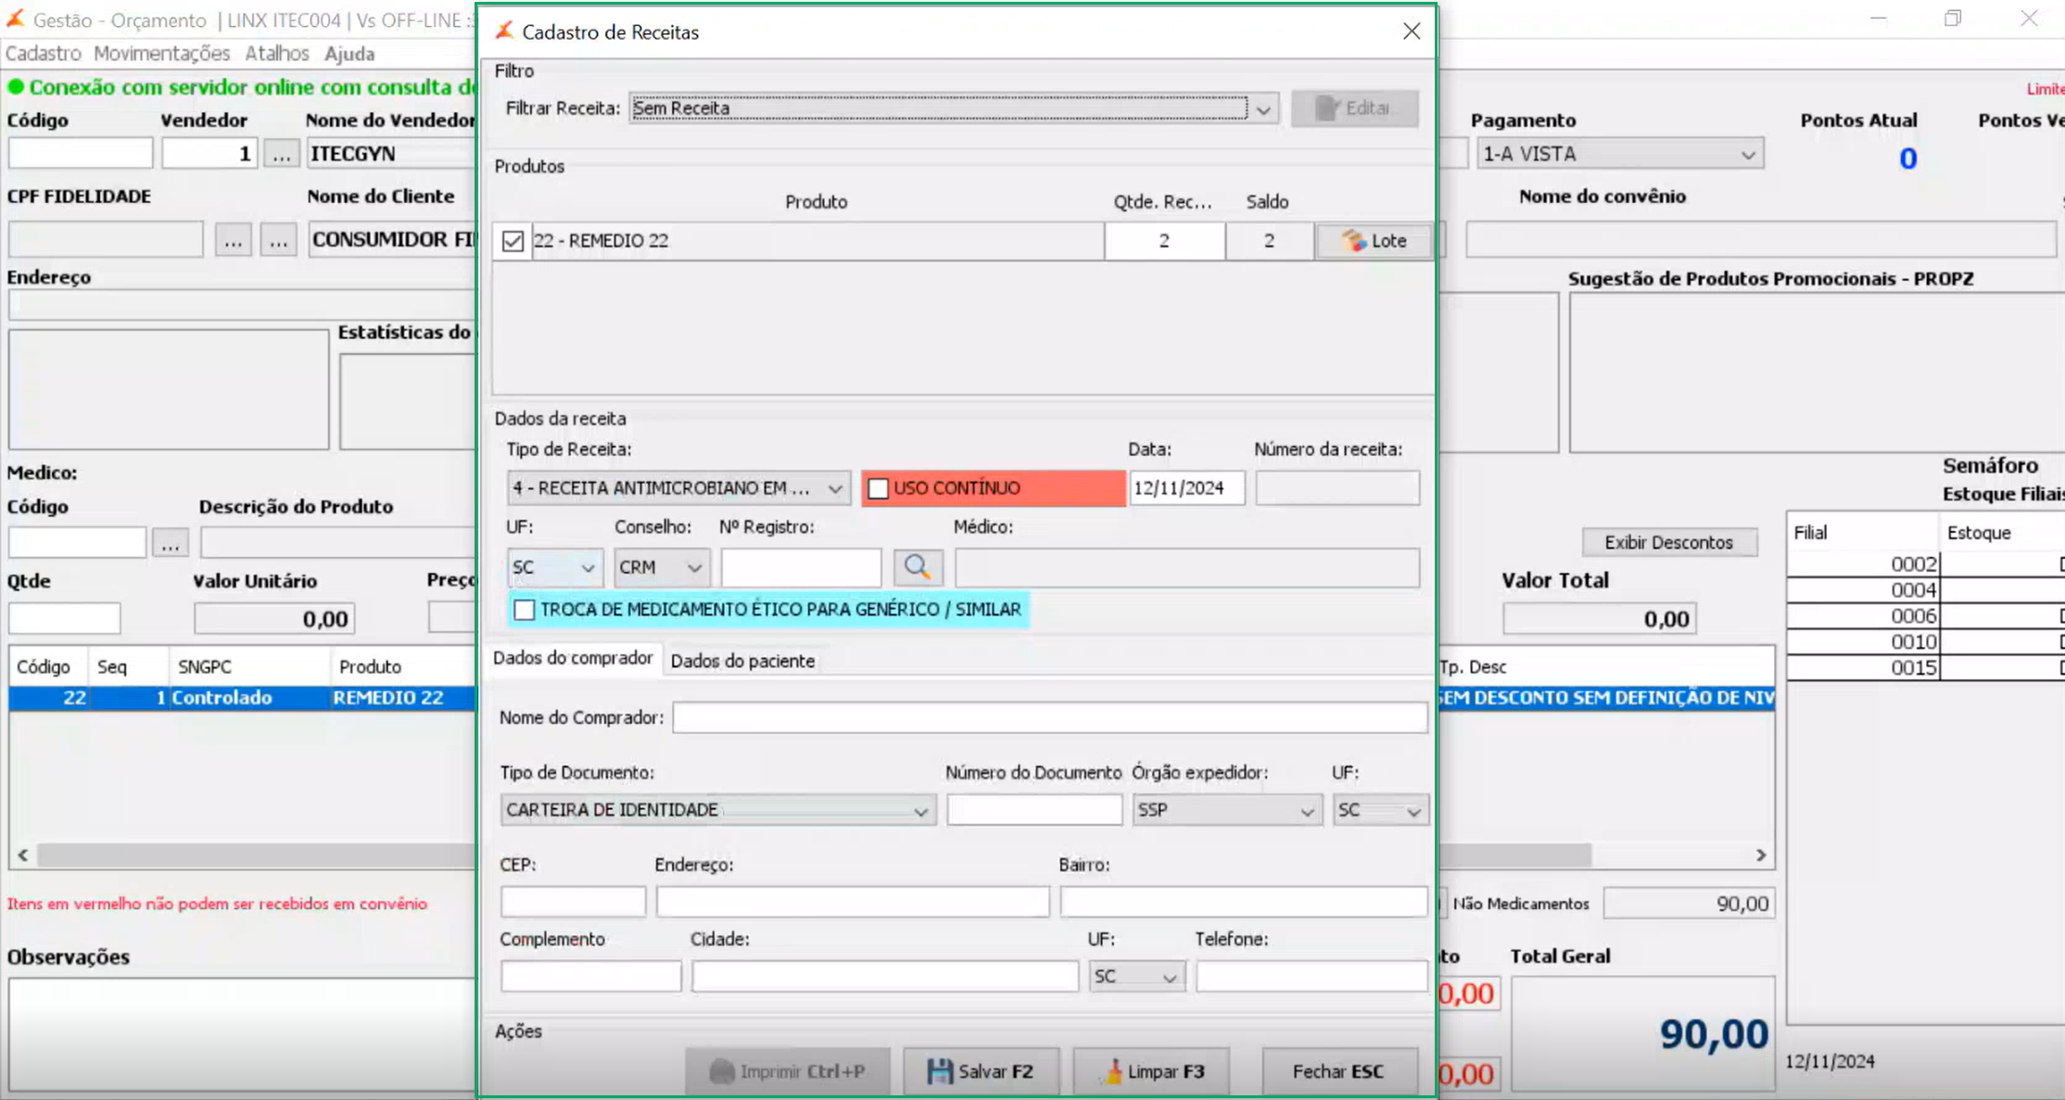Open the Movimentações menu
Image resolution: width=2065 pixels, height=1100 pixels.
(161, 54)
